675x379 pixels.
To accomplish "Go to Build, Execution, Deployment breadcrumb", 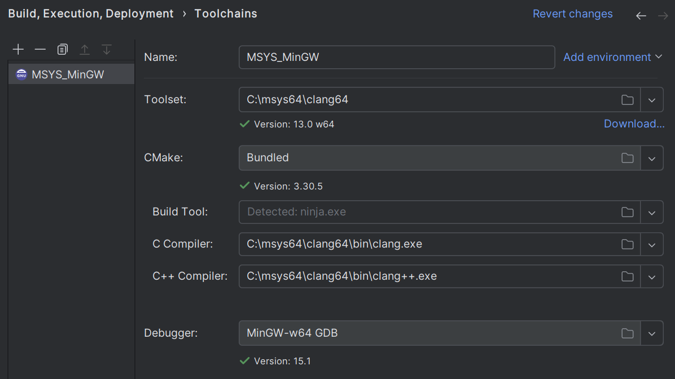I will pyautogui.click(x=91, y=14).
